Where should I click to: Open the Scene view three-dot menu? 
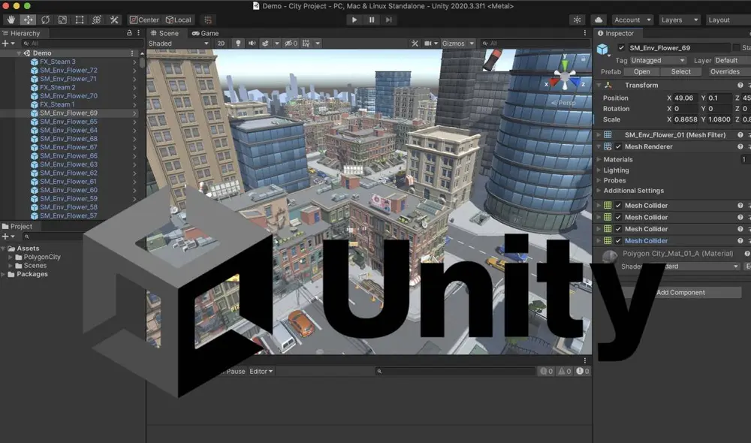point(585,33)
